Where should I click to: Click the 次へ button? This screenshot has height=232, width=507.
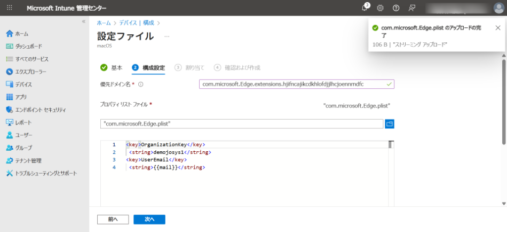point(149,219)
